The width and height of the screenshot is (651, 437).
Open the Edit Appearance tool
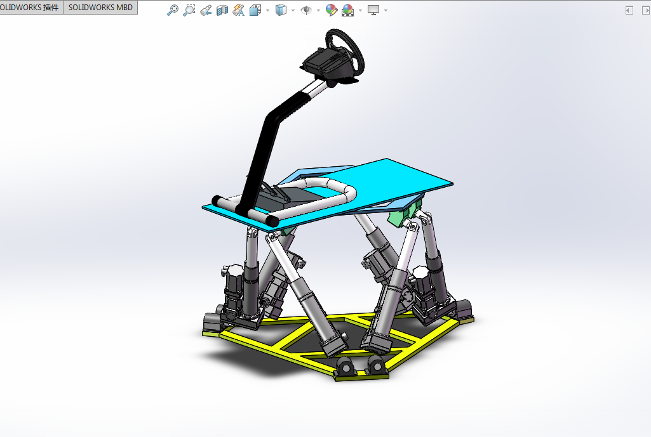332,10
